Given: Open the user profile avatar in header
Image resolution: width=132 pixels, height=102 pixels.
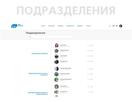Looking at the screenshot, I should 121,26.
